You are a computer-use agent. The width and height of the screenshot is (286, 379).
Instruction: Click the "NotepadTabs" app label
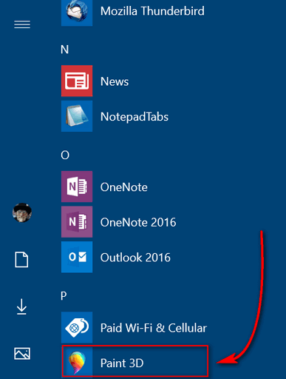coord(135,117)
